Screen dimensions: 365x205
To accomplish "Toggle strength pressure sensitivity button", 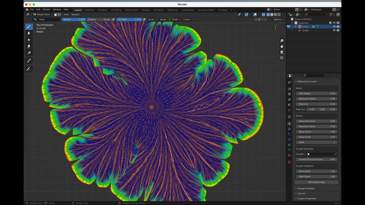I will click(x=144, y=19).
